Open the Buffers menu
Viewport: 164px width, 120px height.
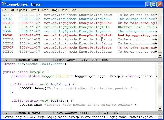tap(34, 10)
